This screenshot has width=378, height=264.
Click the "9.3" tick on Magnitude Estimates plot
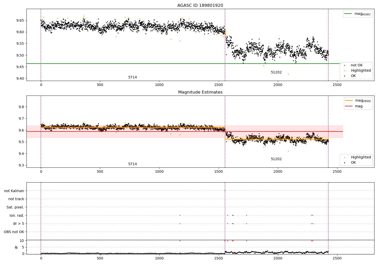[21, 165]
